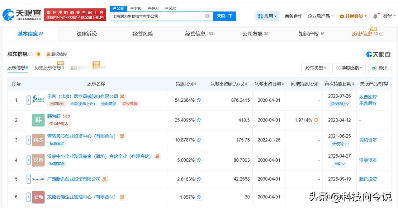Click the 云瀚 avatar logo
Viewport: 398px width, 208px height.
tap(38, 197)
